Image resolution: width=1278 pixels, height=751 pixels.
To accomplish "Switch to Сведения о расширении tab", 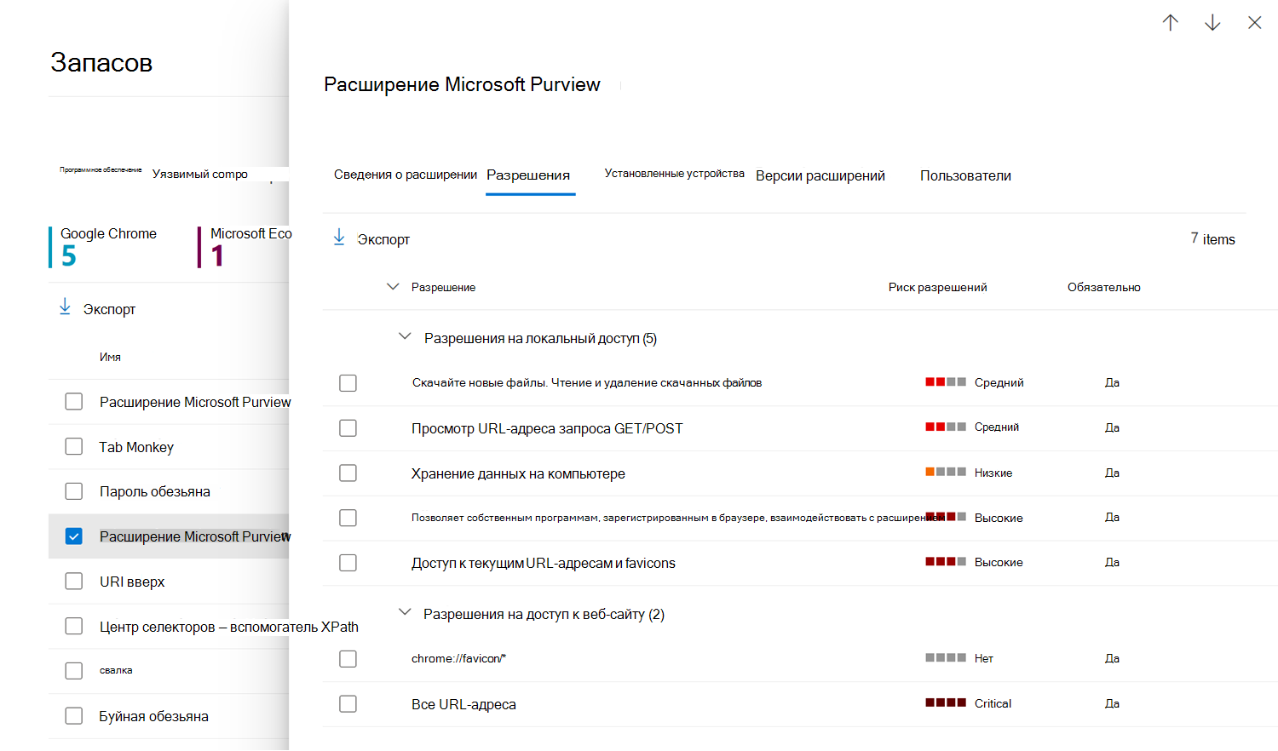I will (405, 175).
